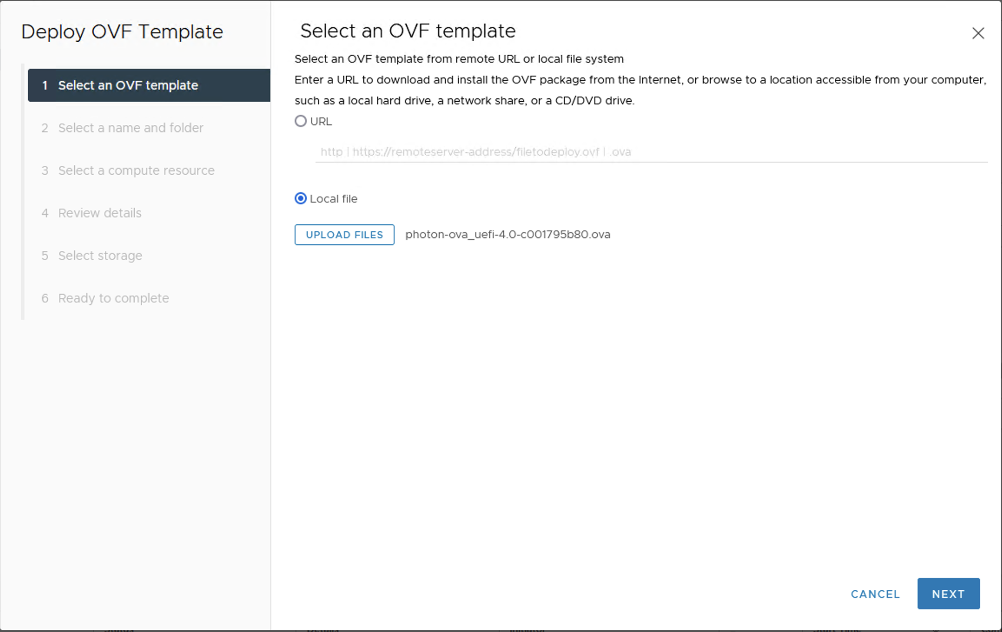
Task: Select the URL radio button
Action: [300, 121]
